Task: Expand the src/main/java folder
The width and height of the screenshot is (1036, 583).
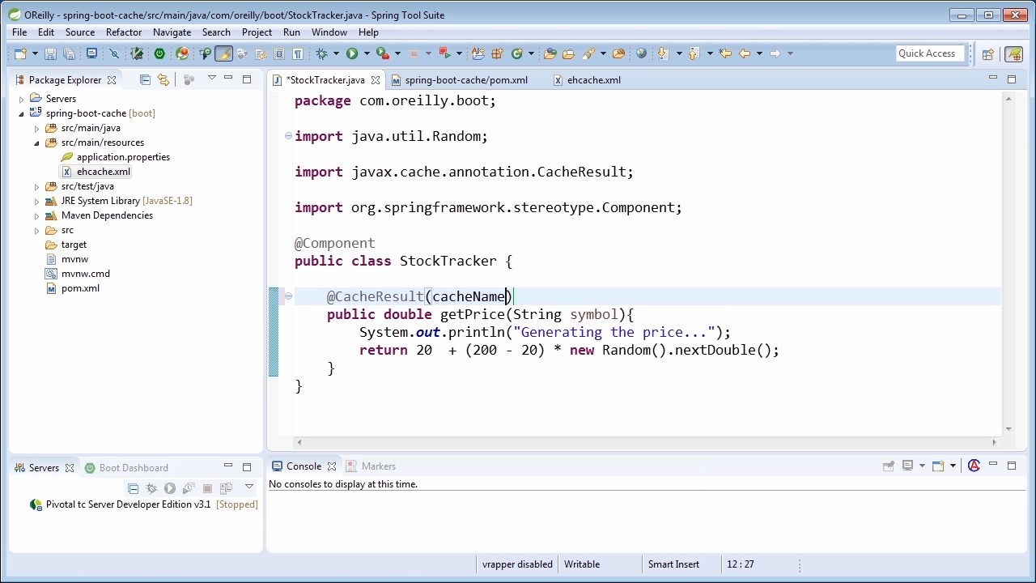Action: [x=36, y=128]
